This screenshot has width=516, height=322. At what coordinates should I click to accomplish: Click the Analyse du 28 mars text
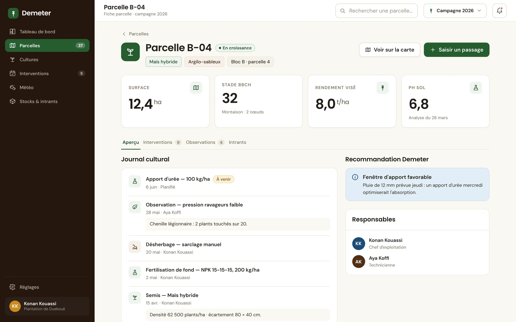tap(428, 118)
